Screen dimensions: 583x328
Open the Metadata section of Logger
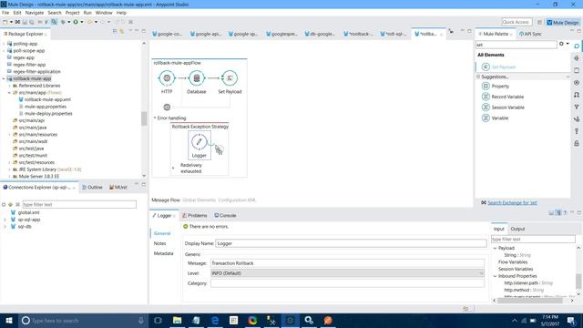point(164,253)
